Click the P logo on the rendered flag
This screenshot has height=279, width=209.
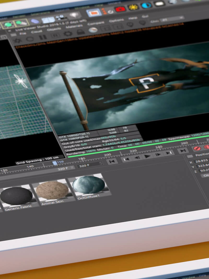147,83
